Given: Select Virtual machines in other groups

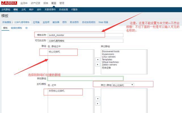Looking at the screenshot, I should pos(110,62).
